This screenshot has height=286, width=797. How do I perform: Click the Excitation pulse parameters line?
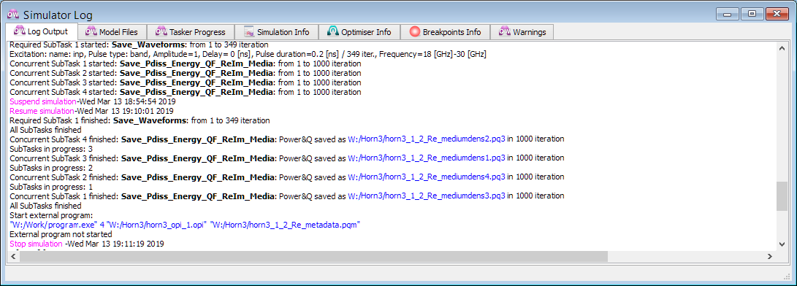click(x=248, y=54)
